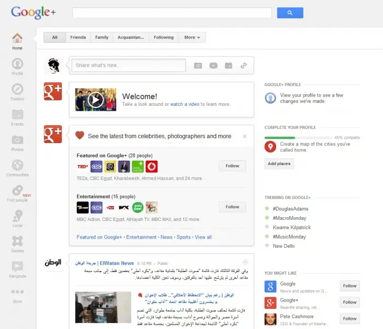Select the All stream tab
383x329 pixels.
55,37
